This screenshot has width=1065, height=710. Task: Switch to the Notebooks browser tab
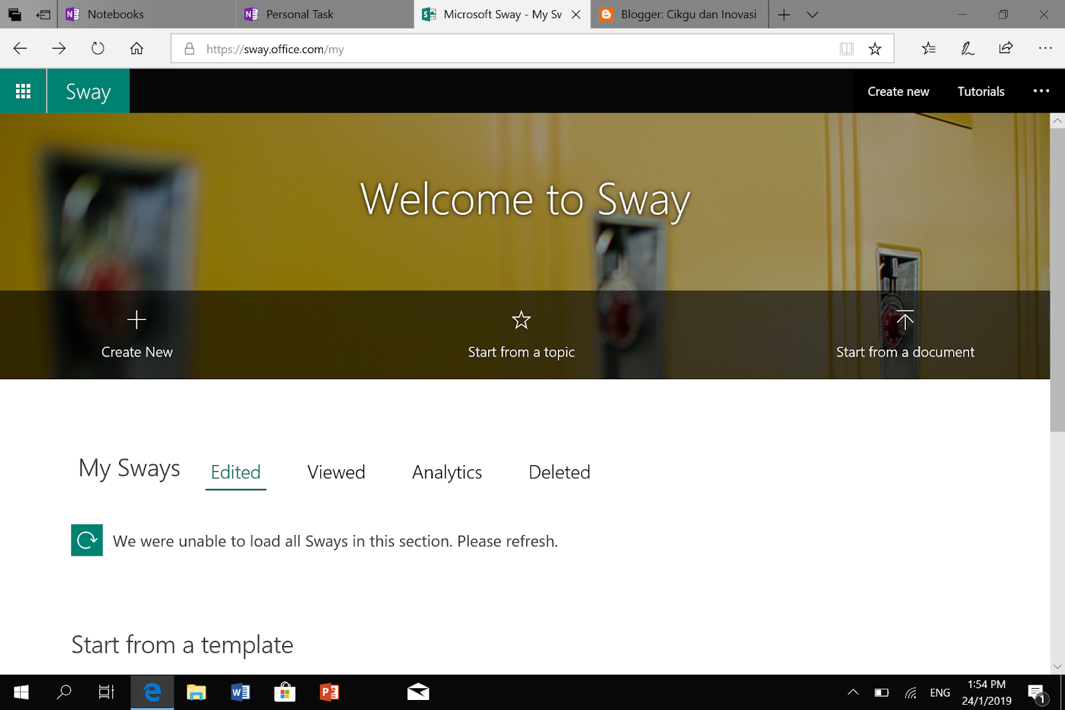[146, 14]
